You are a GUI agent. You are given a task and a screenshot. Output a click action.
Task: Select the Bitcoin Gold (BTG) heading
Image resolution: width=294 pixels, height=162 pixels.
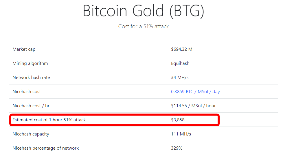[x=144, y=11]
